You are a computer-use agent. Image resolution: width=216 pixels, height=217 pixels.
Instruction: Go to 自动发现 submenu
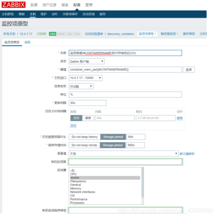click(89, 14)
